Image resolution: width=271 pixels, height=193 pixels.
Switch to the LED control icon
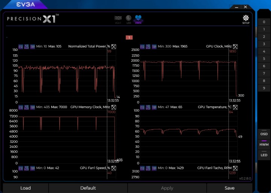pyautogui.click(x=128, y=20)
